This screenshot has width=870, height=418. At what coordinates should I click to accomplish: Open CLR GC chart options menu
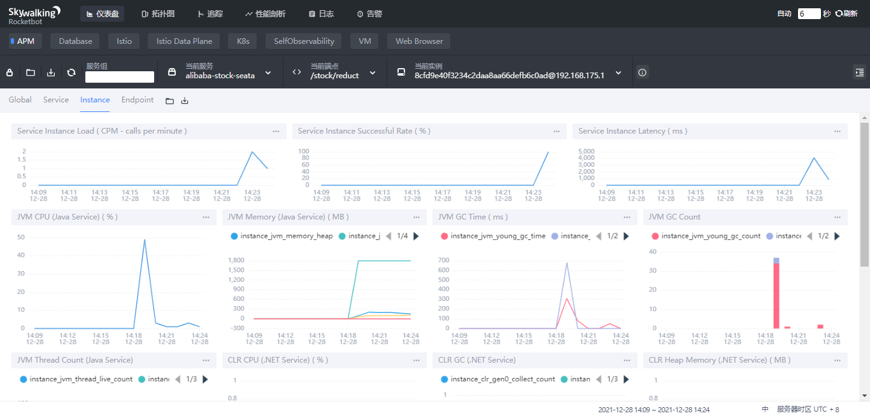[627, 360]
